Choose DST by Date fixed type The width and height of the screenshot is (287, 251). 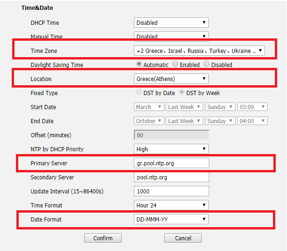click(x=139, y=93)
